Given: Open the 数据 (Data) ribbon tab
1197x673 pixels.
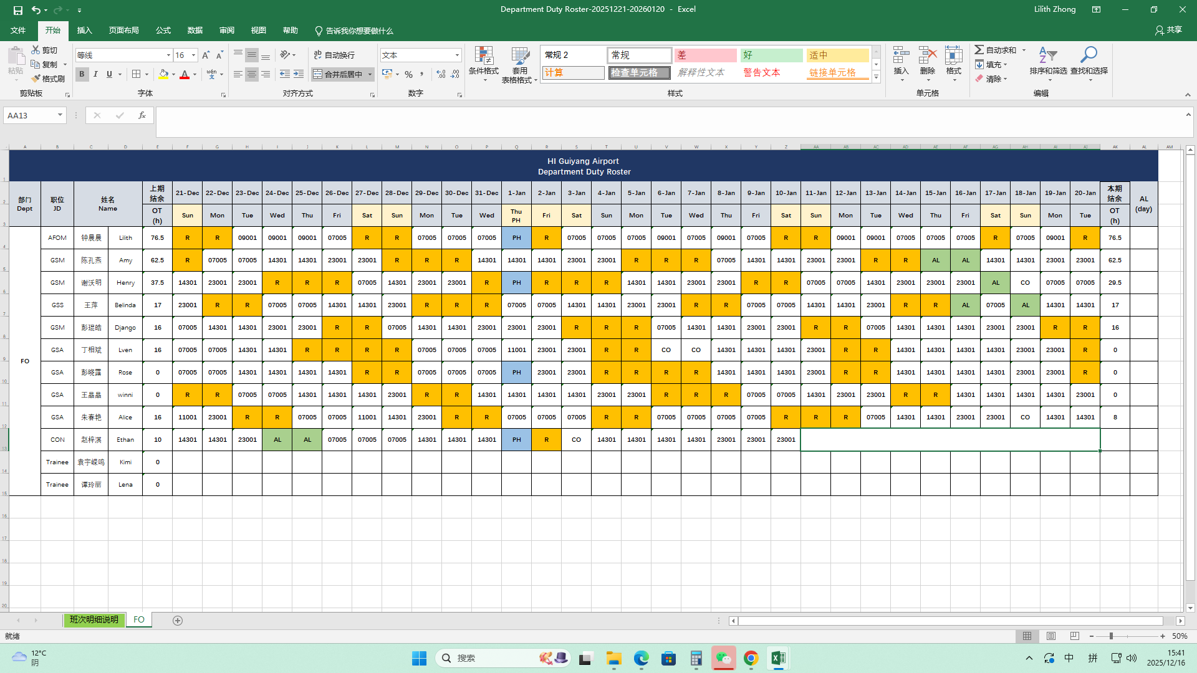Looking at the screenshot, I should [195, 31].
